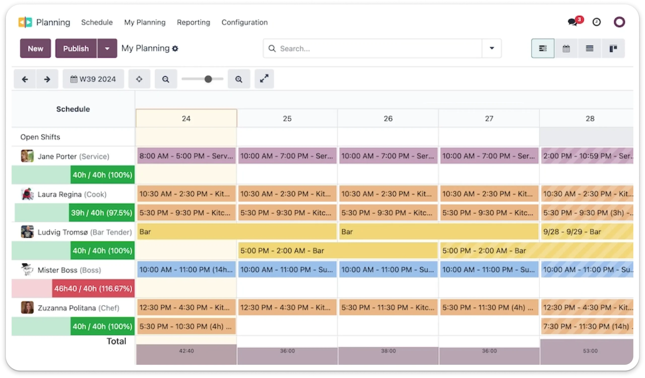Image resolution: width=645 pixels, height=378 pixels.
Task: Switch to the Kanban view
Action: (613, 48)
